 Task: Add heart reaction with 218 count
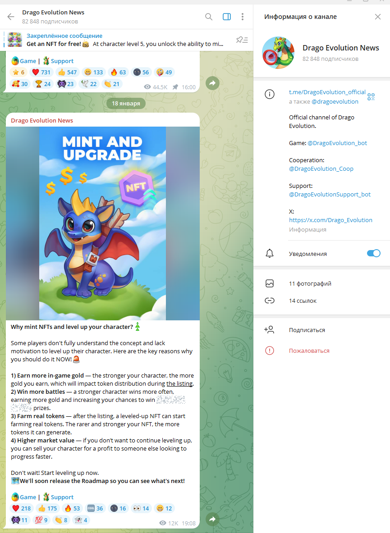tap(22, 508)
